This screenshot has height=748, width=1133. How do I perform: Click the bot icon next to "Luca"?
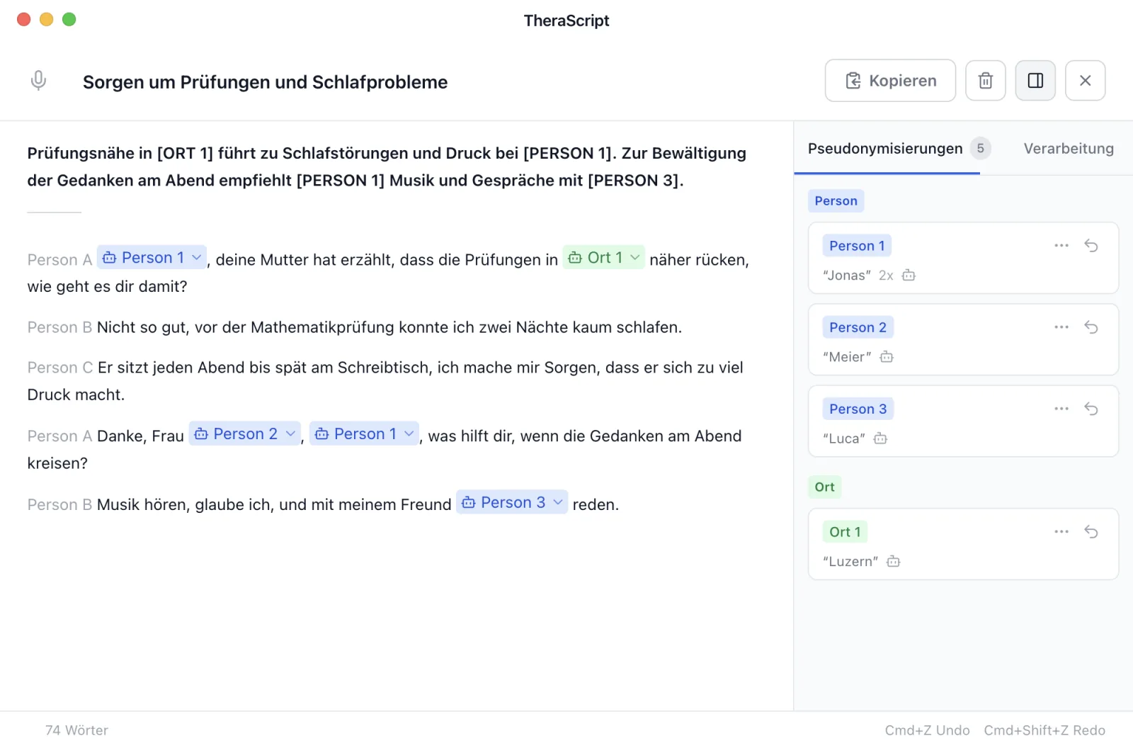click(880, 438)
